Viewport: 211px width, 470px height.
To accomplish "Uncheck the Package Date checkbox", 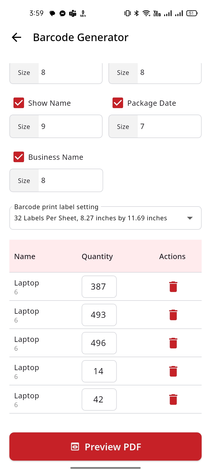I will [x=118, y=103].
